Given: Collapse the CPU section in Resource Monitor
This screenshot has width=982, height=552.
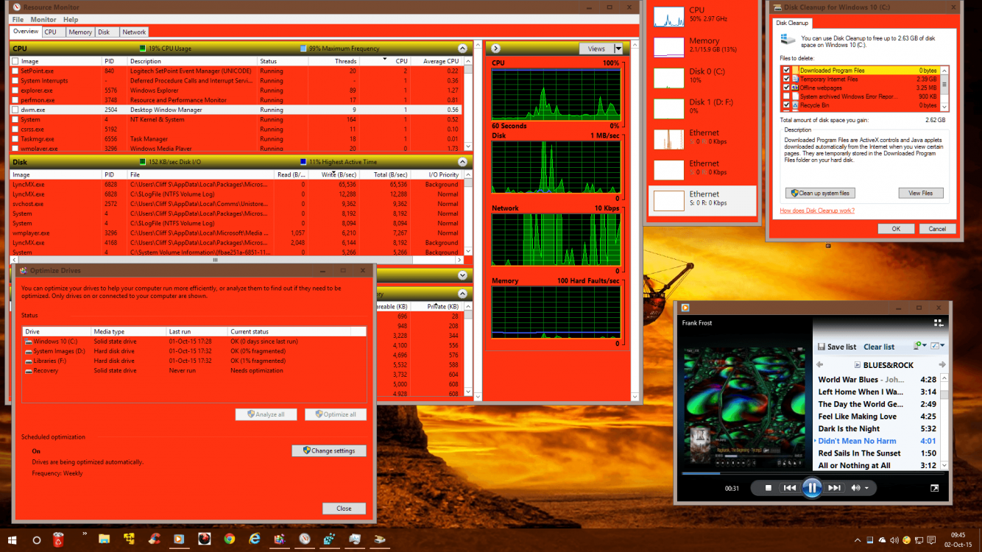Looking at the screenshot, I should coord(462,49).
